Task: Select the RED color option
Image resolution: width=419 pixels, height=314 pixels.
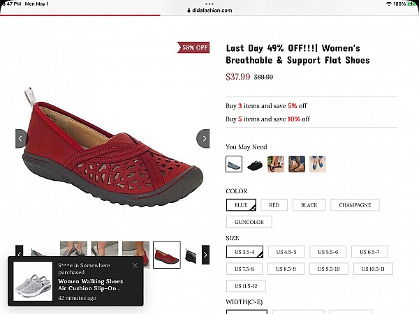Action: [x=274, y=205]
